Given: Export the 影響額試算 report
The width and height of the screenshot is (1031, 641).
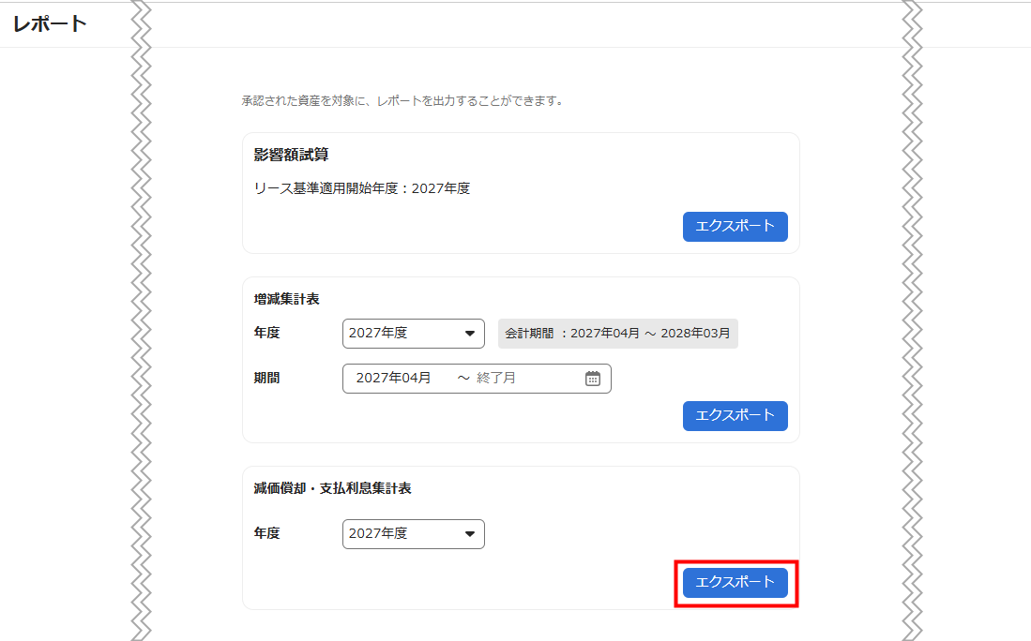Looking at the screenshot, I should click(x=735, y=227).
